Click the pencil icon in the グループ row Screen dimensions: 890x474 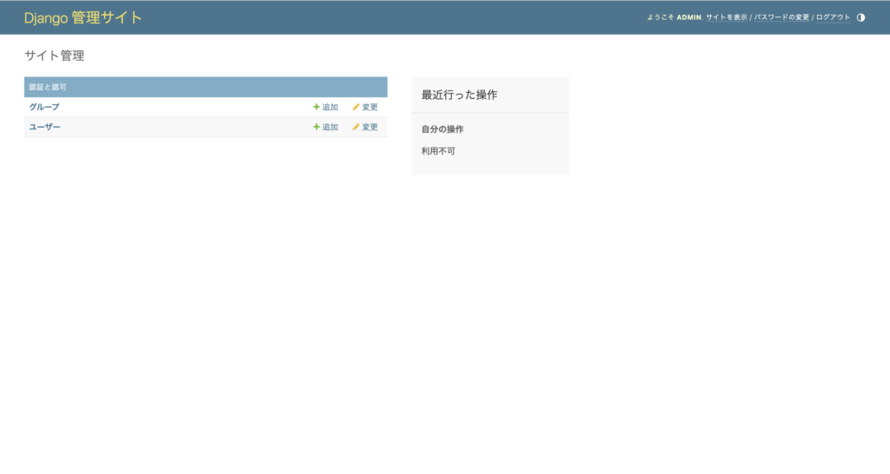click(x=355, y=107)
